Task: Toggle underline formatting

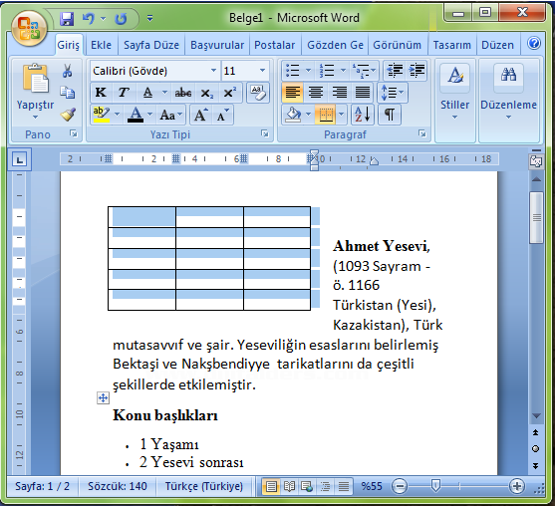Action: [x=147, y=93]
